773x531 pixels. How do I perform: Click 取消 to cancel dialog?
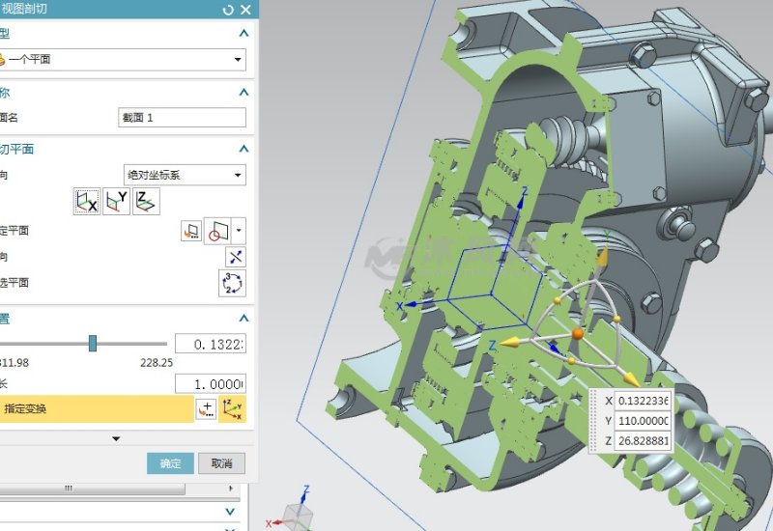point(221,463)
